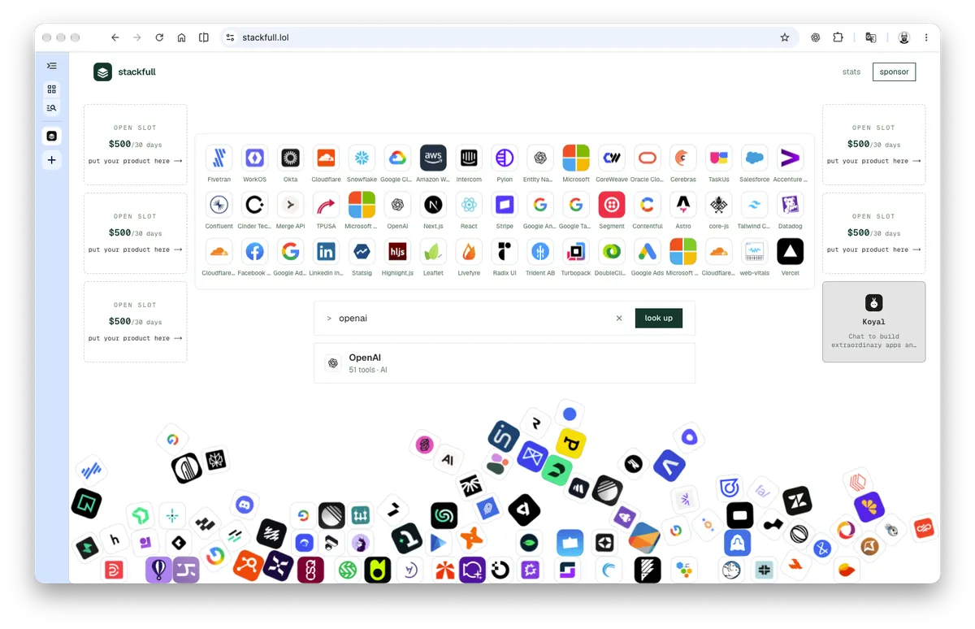Open the Trident AB tile
This screenshot has height=629, width=975.
(x=540, y=252)
